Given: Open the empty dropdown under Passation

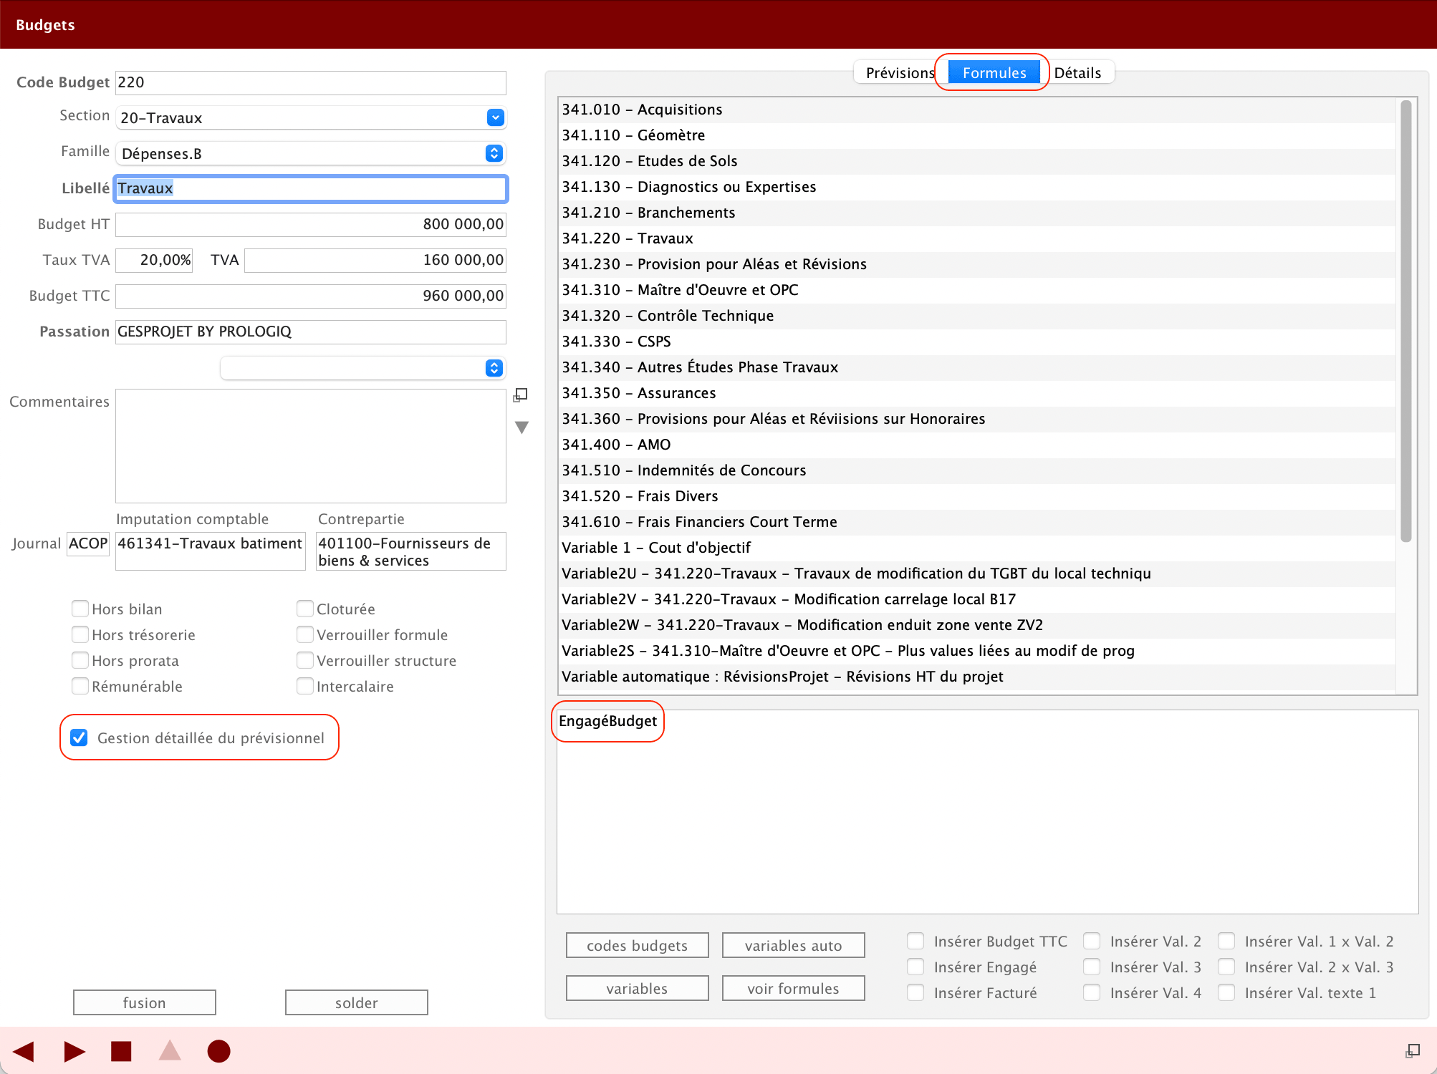Looking at the screenshot, I should tap(363, 368).
